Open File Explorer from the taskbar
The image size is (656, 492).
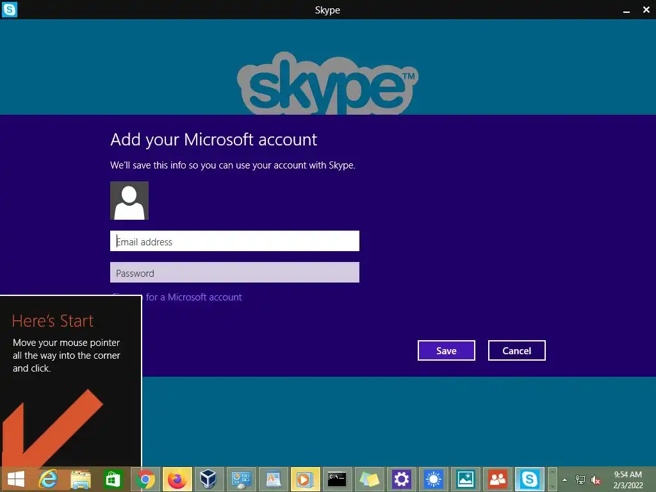[81, 479]
